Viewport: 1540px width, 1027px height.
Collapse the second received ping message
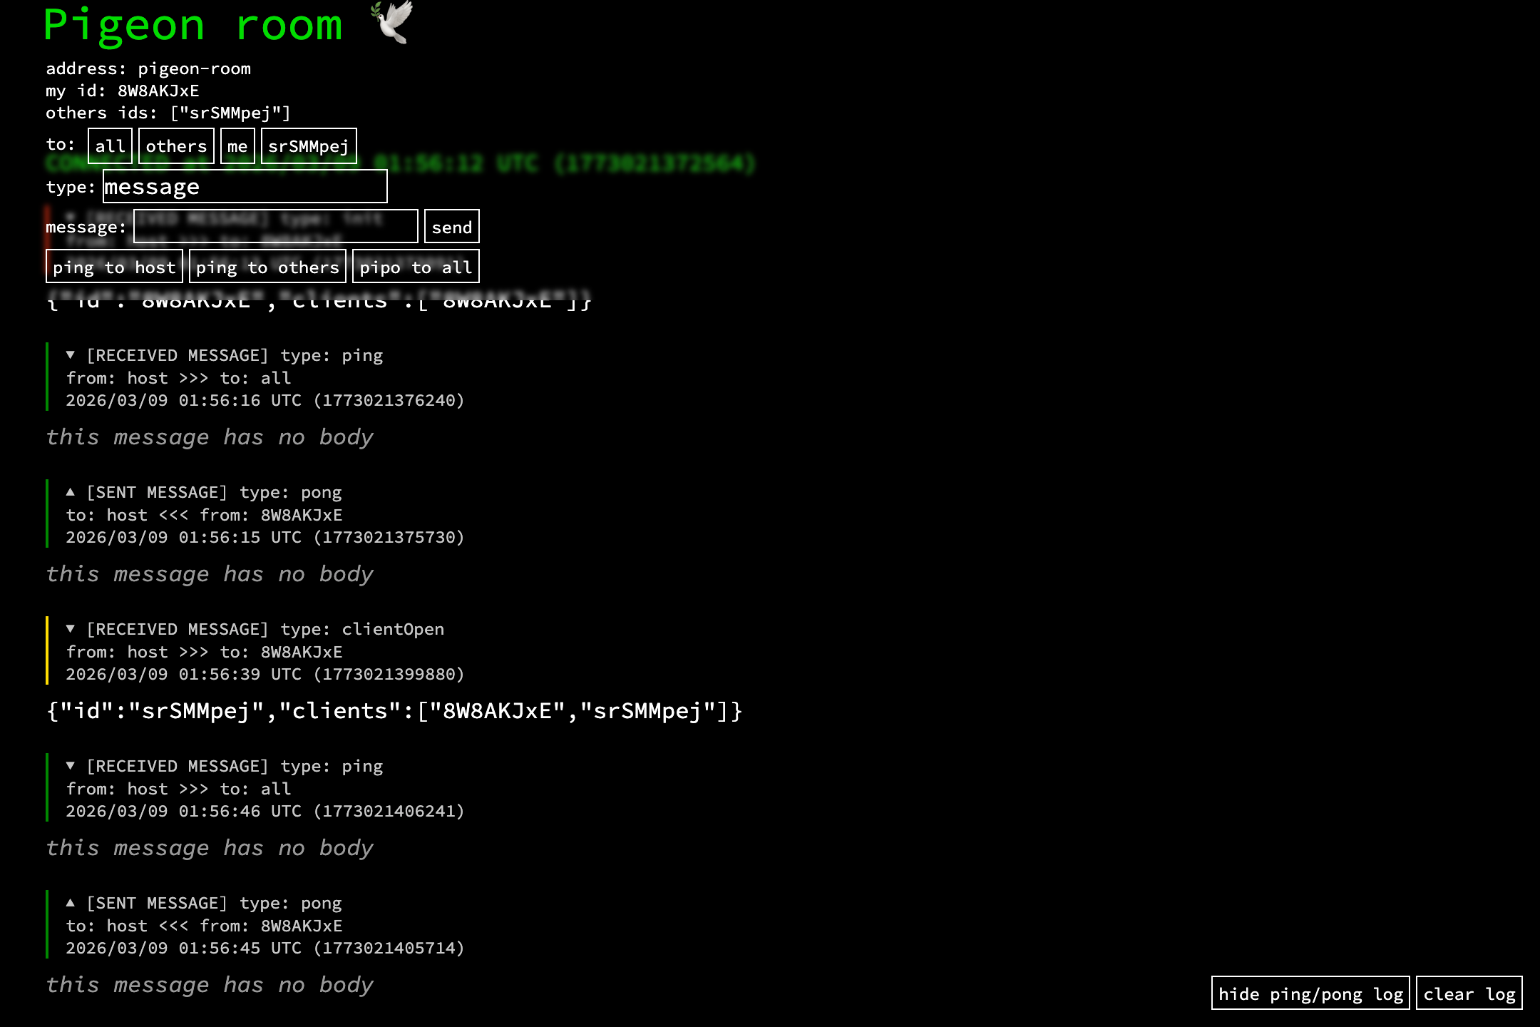(71, 765)
